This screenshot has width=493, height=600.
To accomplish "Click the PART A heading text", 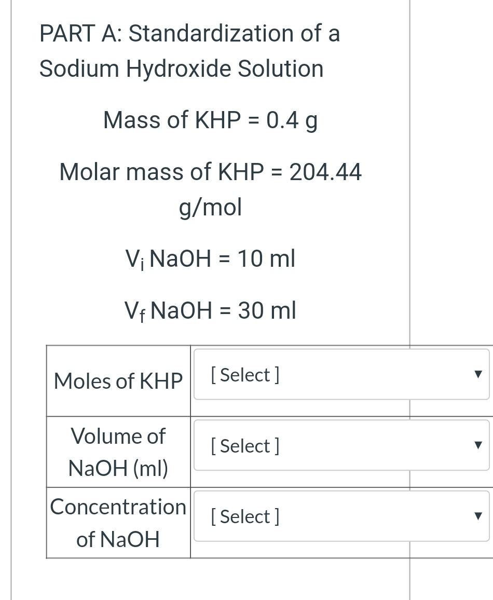I will (189, 51).
